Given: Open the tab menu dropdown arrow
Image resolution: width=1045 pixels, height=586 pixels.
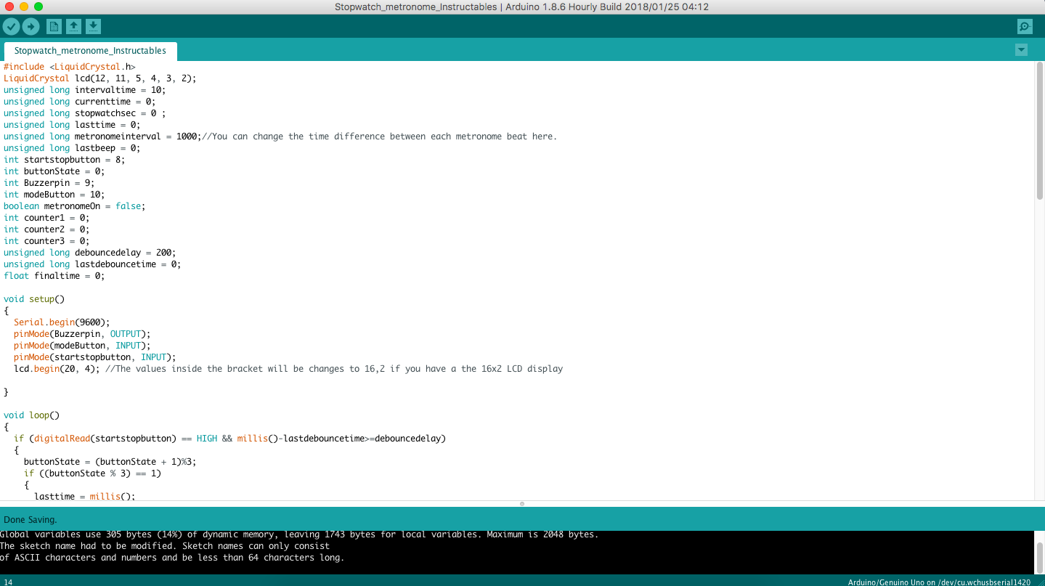Looking at the screenshot, I should click(x=1022, y=50).
